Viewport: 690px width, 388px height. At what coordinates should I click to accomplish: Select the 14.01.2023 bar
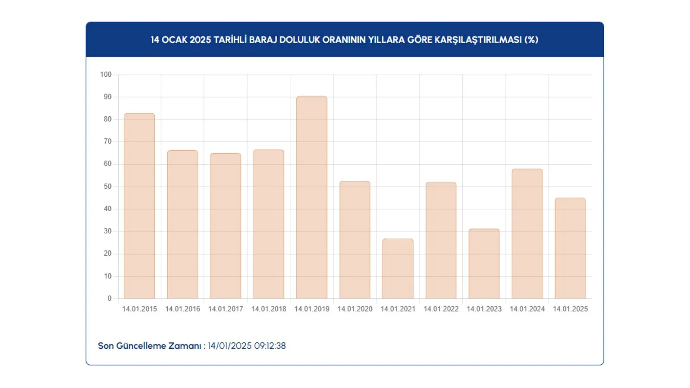[x=484, y=264]
